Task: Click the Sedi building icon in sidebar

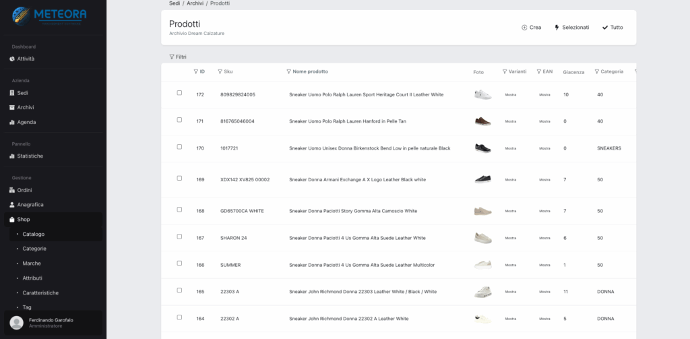Action: [12, 93]
